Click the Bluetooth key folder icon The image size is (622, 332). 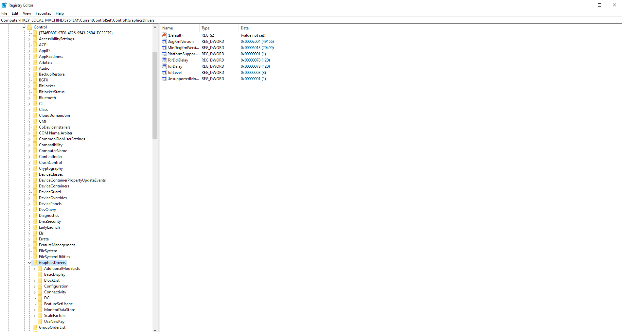[35, 97]
